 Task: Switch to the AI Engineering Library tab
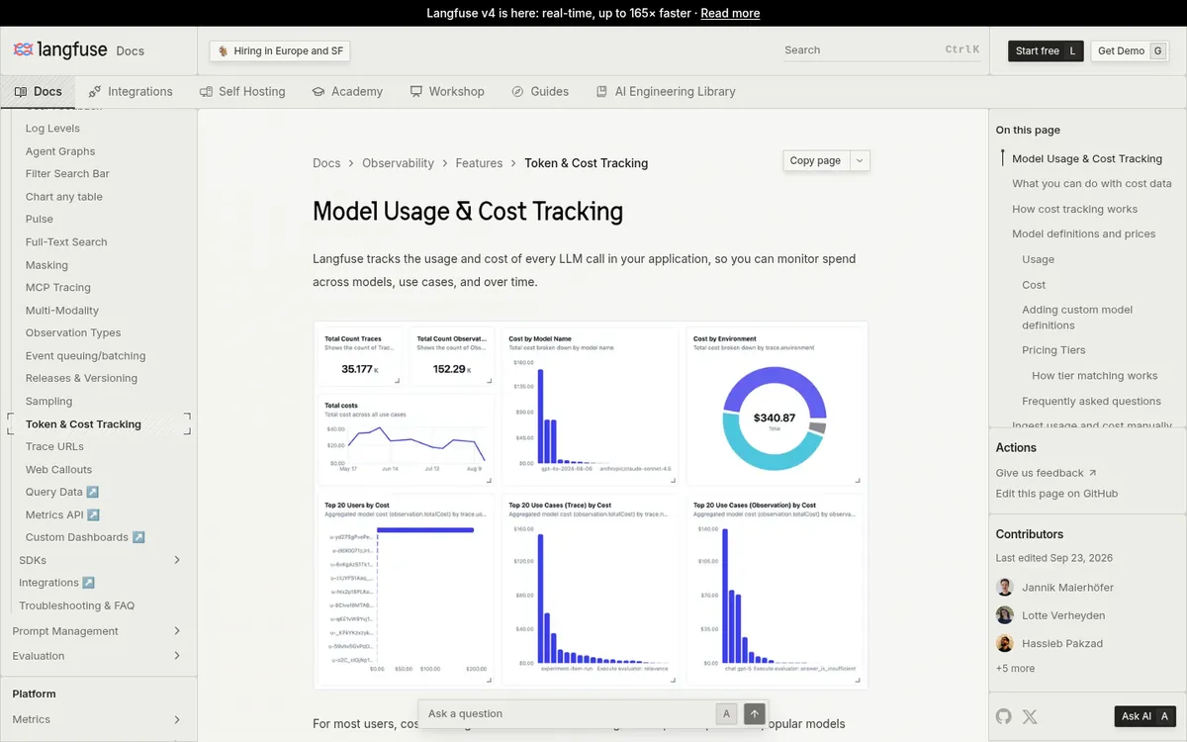666,91
